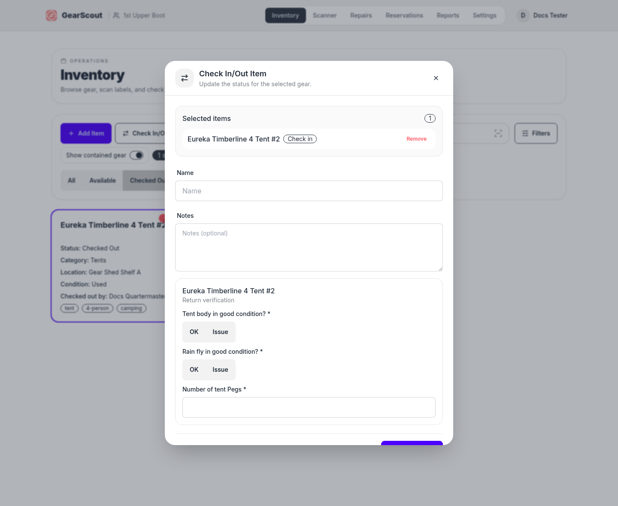Open the Settings menu item
The image size is (618, 506).
pyautogui.click(x=485, y=15)
